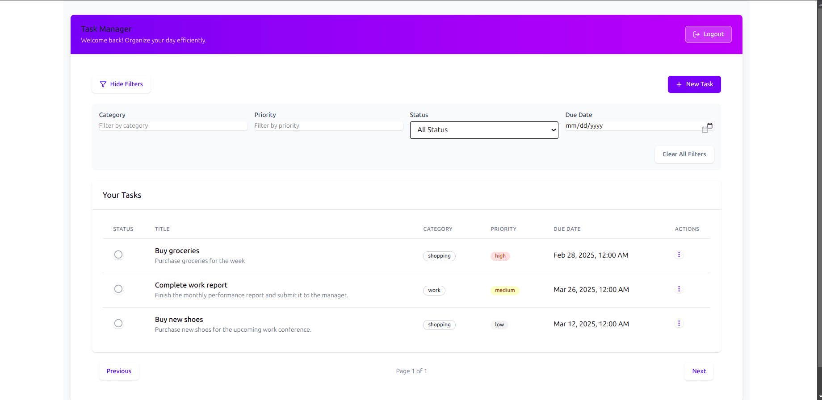Go to Previous page
Screen dimensions: 822x400
(119, 371)
